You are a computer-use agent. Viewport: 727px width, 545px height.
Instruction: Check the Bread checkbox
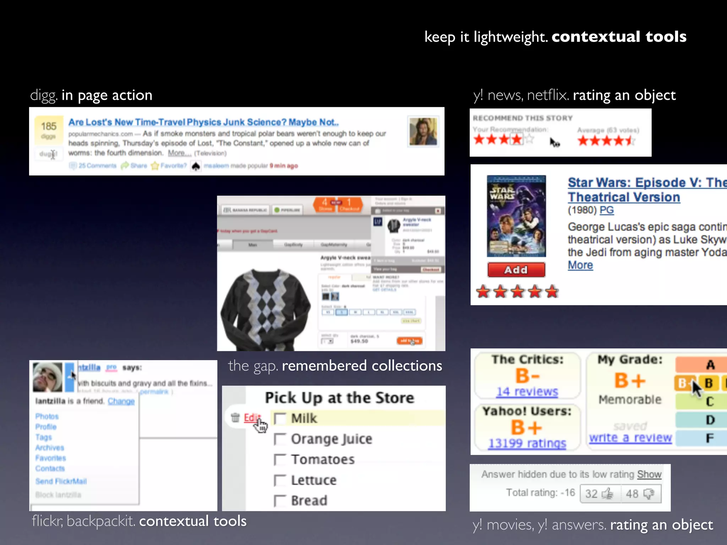click(x=280, y=501)
